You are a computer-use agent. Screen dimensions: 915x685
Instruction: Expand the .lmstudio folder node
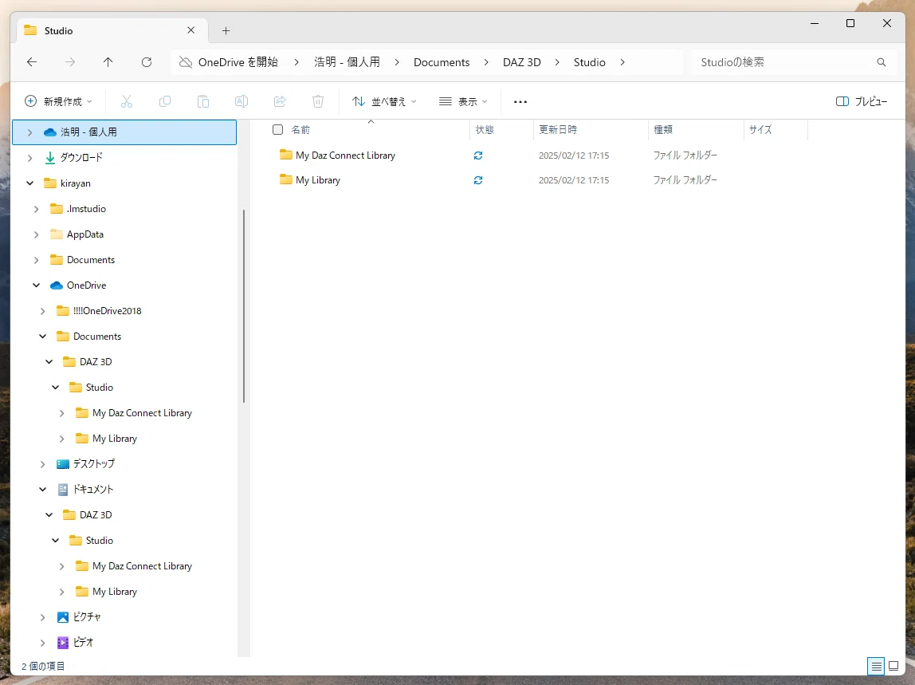coord(36,209)
